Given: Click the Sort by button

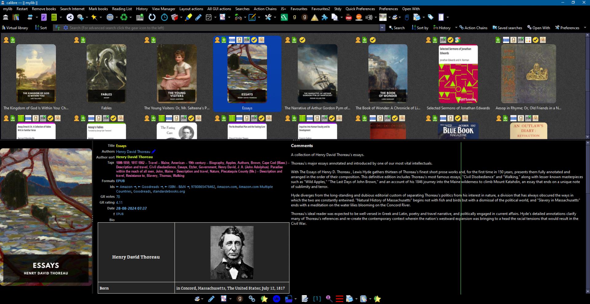Looking at the screenshot, I should (420, 28).
